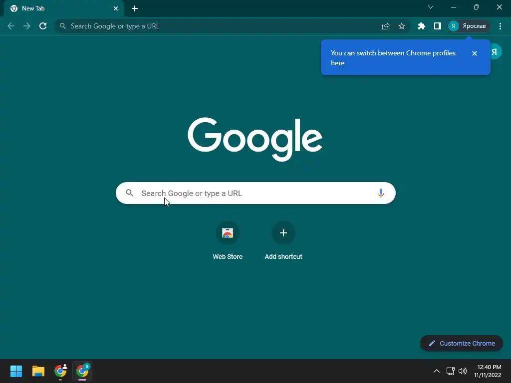Reload the page
The height and width of the screenshot is (383, 511).
[x=43, y=26]
